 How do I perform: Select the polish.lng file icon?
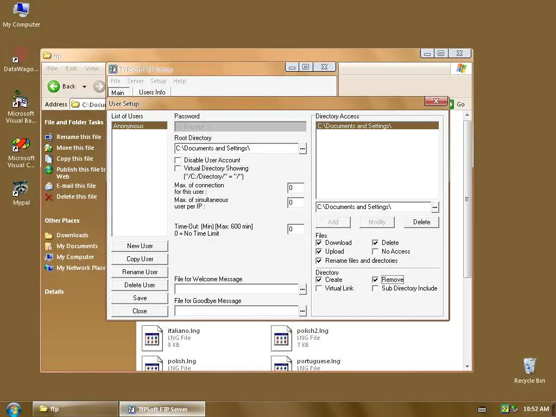[x=152, y=363]
